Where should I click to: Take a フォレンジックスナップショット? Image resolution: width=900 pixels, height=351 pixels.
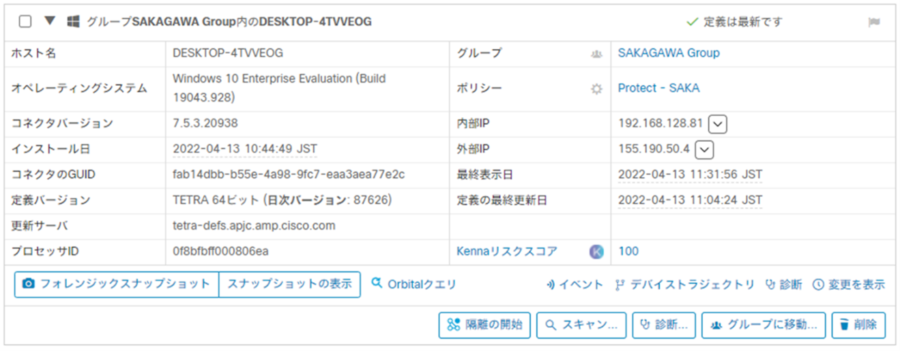[x=116, y=284]
